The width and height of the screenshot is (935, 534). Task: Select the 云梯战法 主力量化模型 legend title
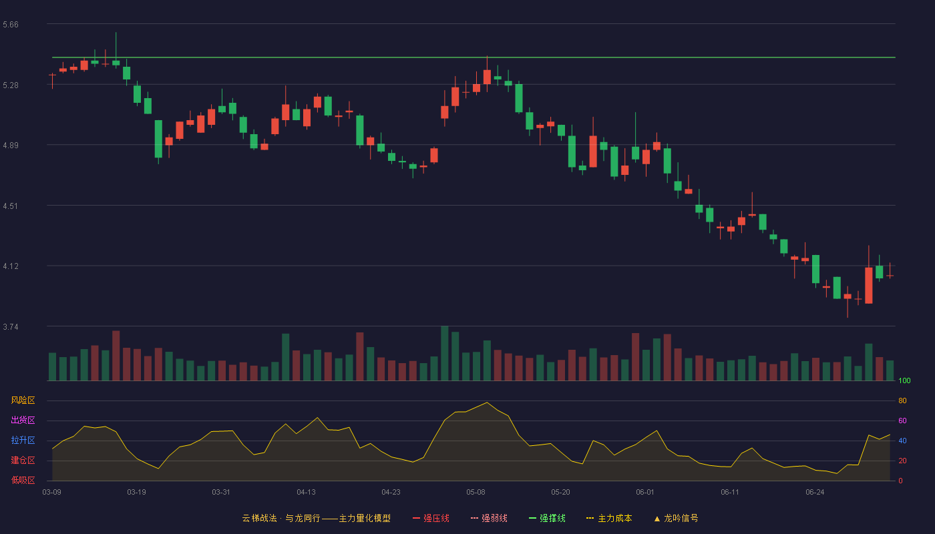(316, 518)
